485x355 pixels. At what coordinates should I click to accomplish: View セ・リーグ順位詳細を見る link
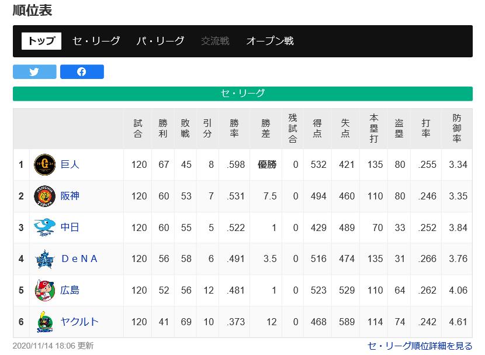tap(420, 346)
